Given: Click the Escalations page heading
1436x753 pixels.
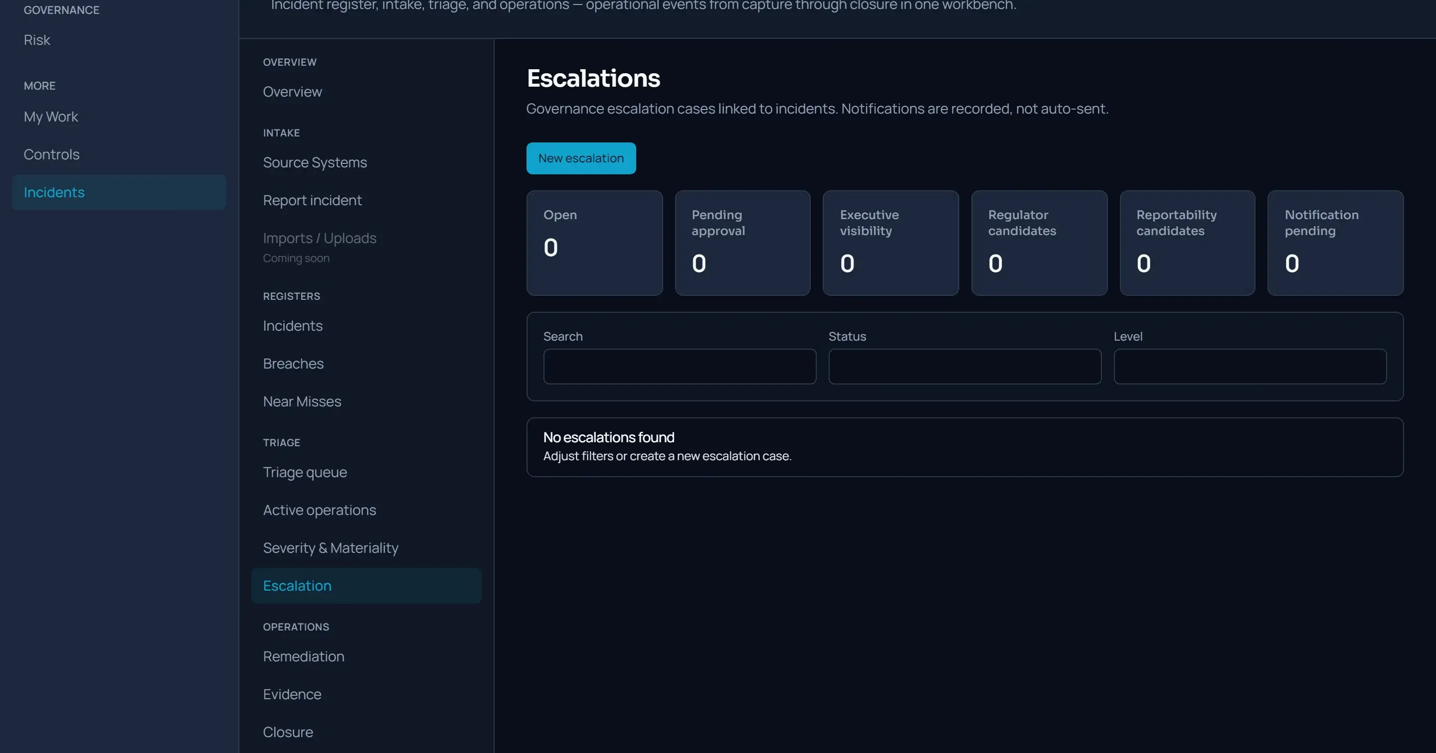Looking at the screenshot, I should coord(593,78).
